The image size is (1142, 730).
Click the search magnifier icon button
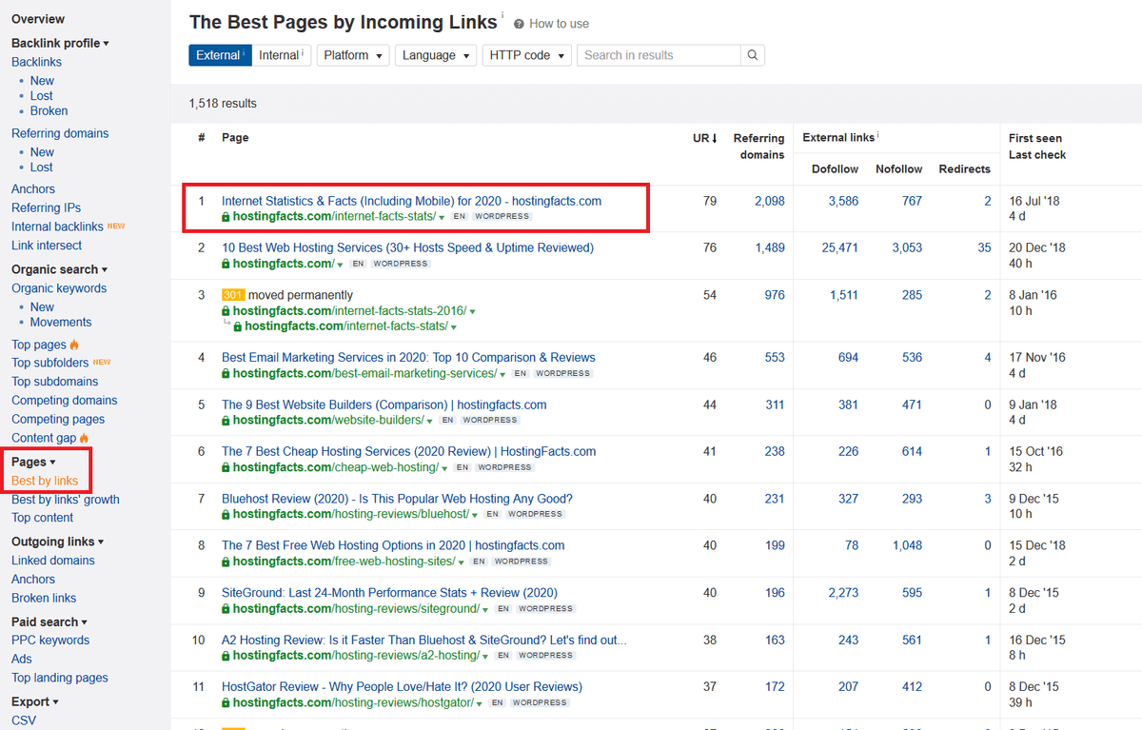coord(752,55)
